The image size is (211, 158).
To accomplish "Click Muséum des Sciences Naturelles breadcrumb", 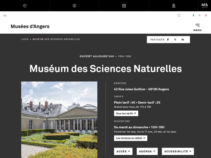I will 56,39.
